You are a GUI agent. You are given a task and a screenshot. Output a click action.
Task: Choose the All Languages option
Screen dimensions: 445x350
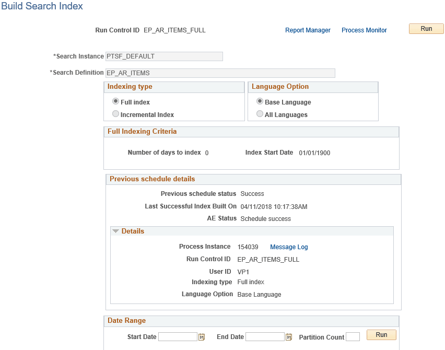[260, 113]
